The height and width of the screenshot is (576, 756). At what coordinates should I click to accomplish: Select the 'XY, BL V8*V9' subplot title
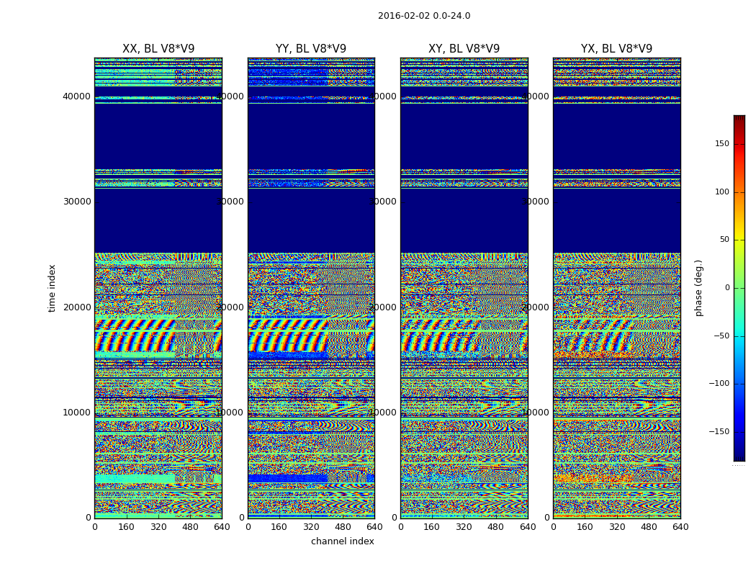coord(464,49)
